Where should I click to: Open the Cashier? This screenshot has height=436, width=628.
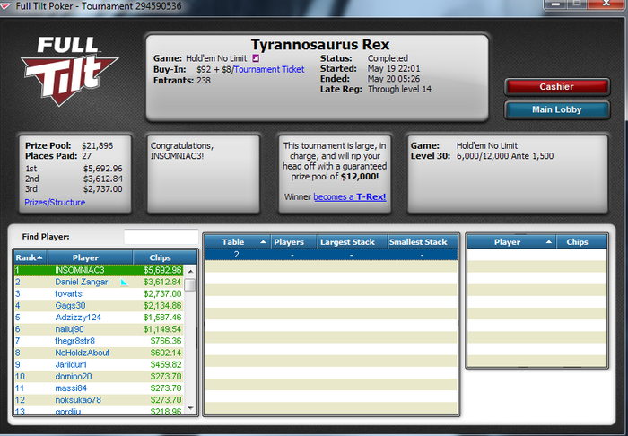557,87
